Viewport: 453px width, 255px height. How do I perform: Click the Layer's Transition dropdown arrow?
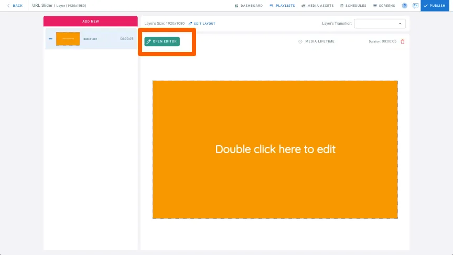[x=400, y=24]
